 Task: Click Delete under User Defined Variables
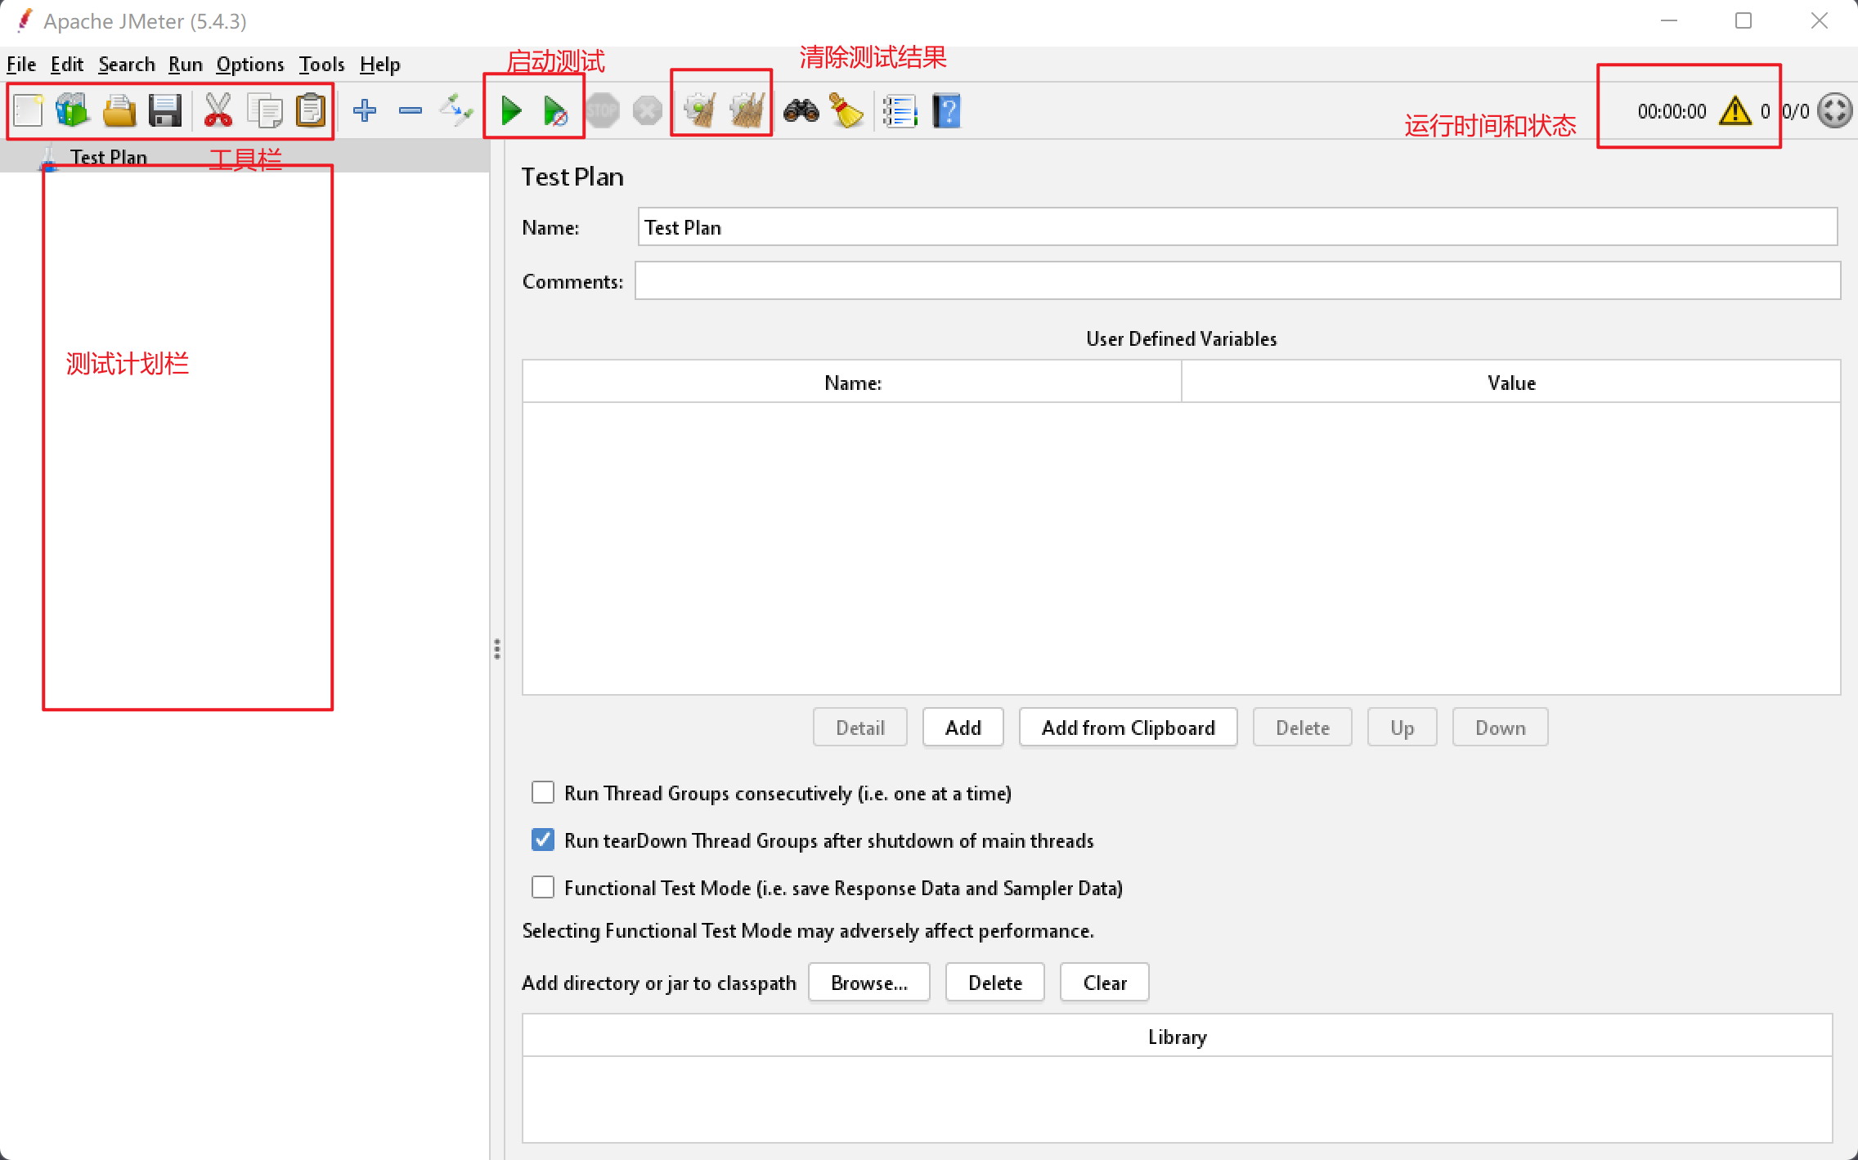(x=1303, y=728)
